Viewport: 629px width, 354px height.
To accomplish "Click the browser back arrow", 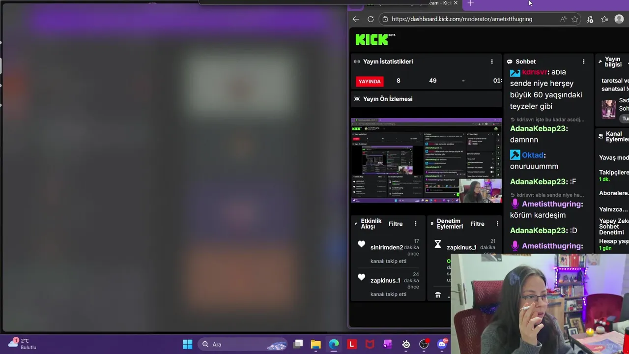I will tap(356, 19).
